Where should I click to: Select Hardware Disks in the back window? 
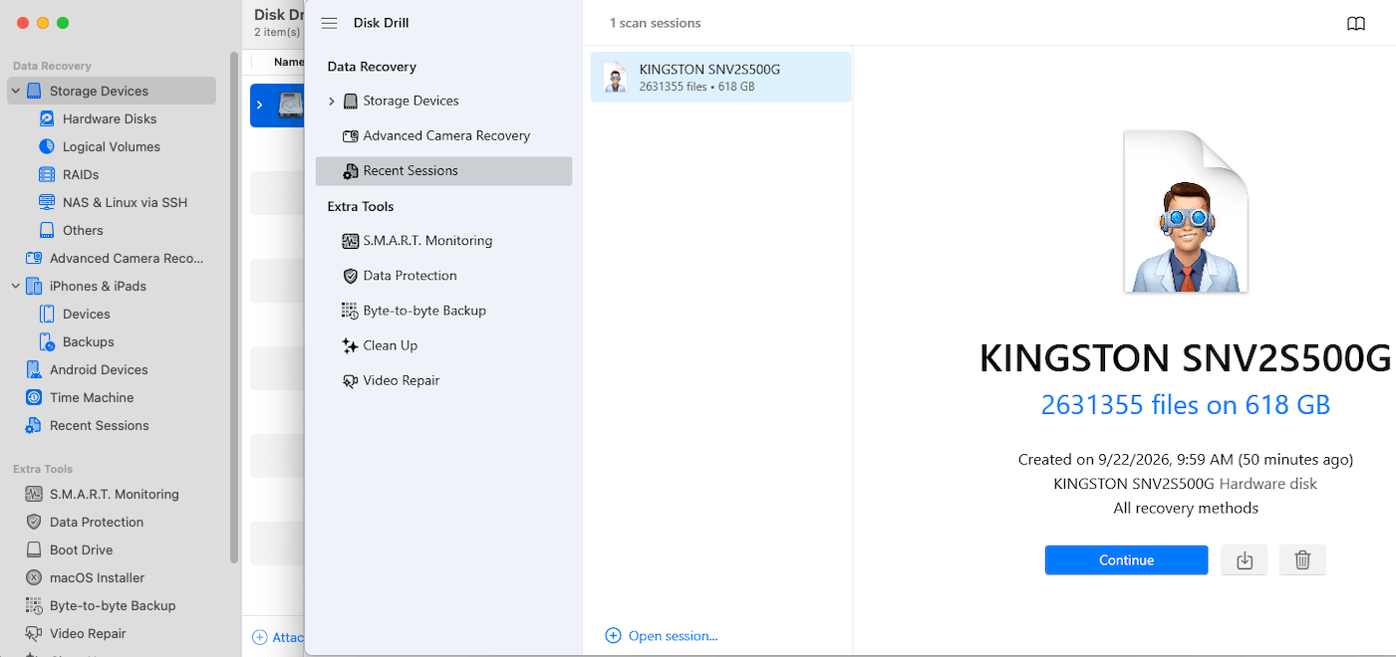[111, 118]
